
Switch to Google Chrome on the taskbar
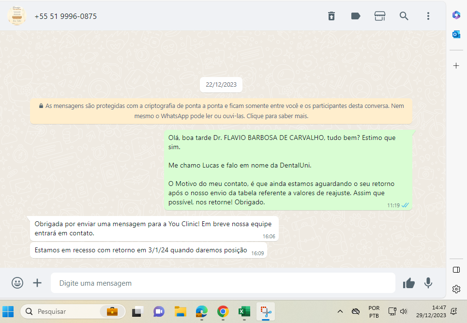click(223, 312)
